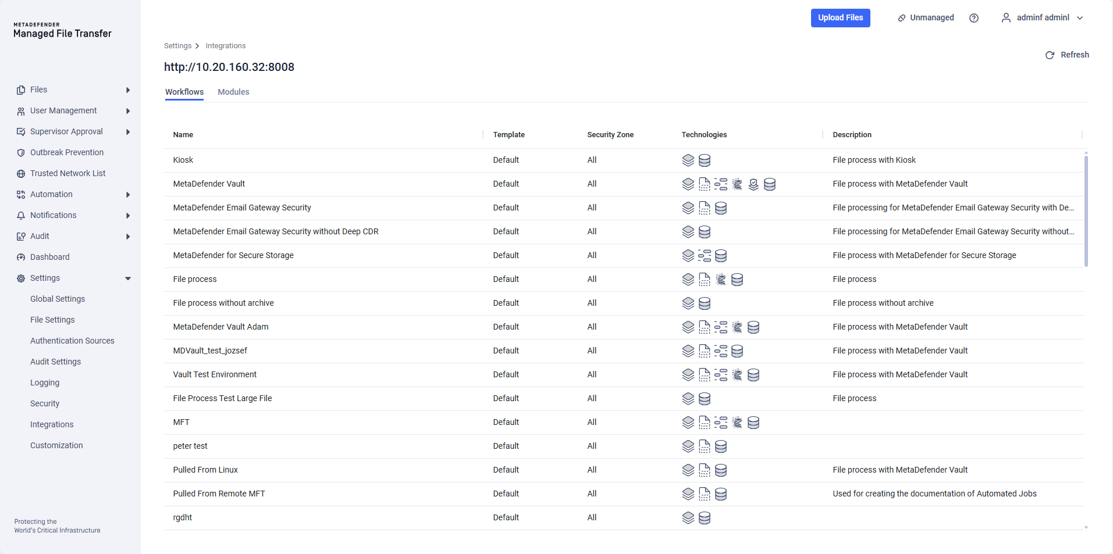Click the user profile icon next to adminf adminl

pyautogui.click(x=1006, y=17)
